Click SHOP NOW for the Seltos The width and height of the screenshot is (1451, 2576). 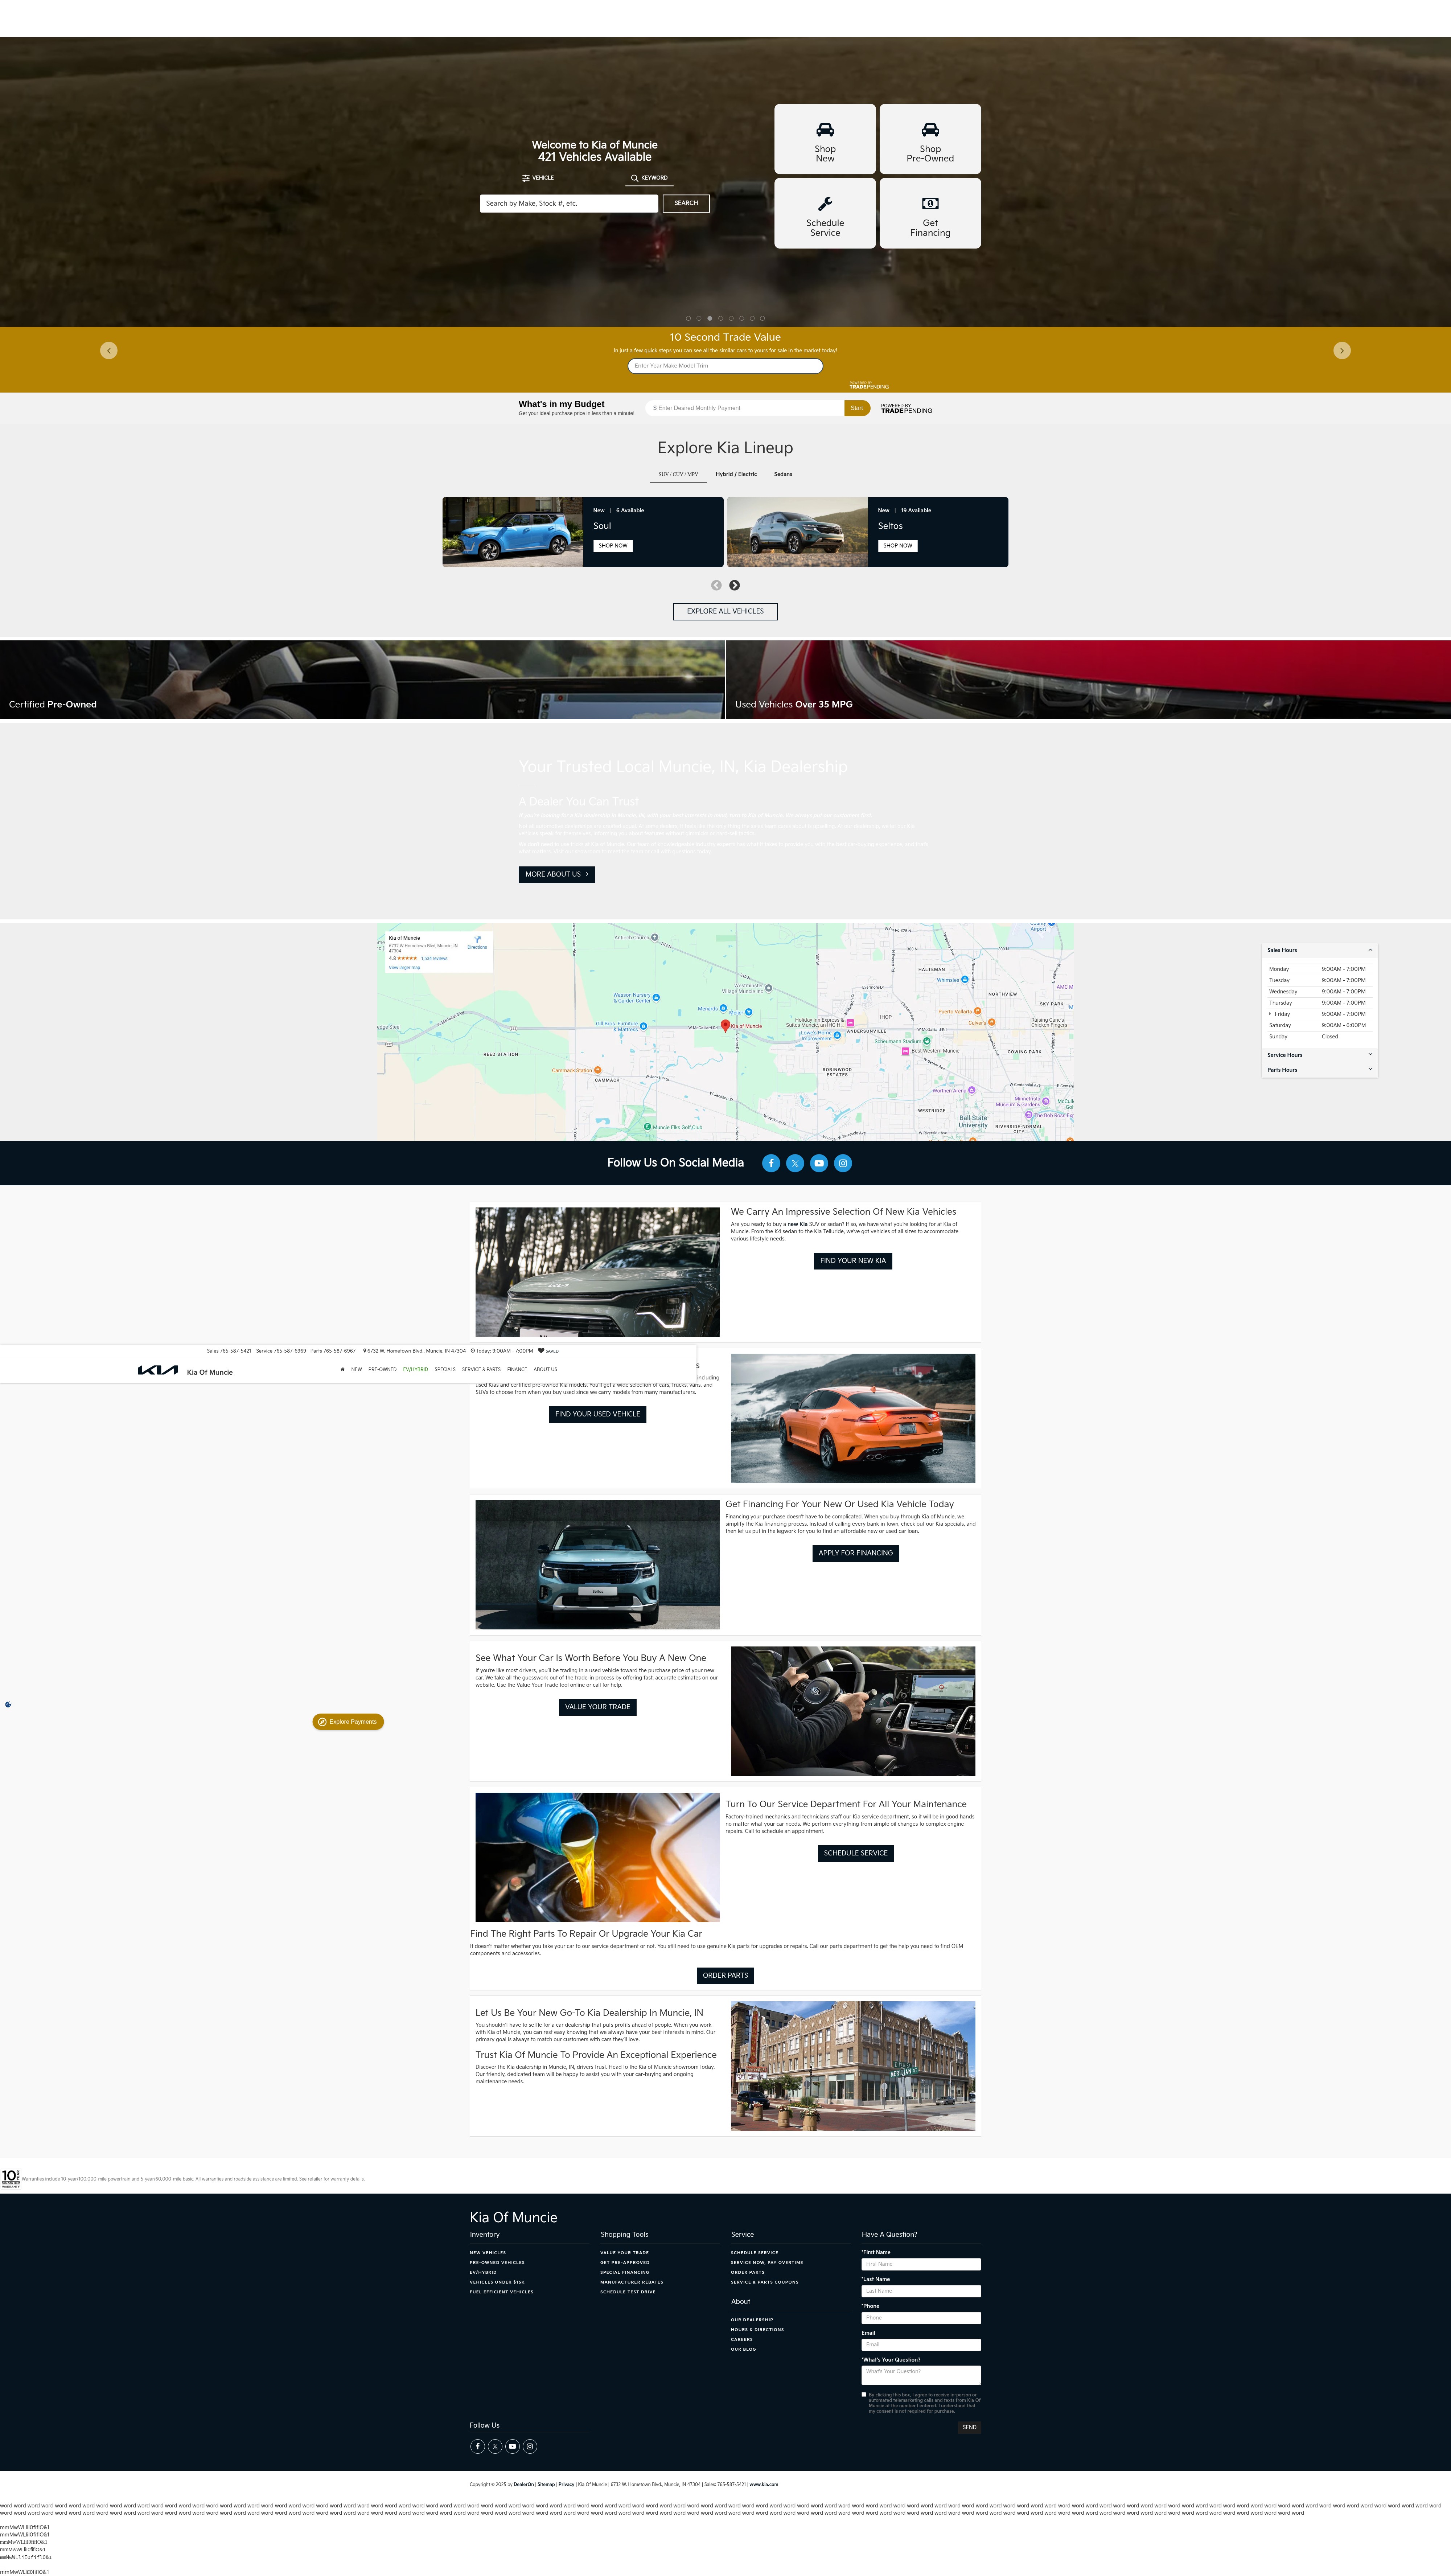click(x=898, y=546)
